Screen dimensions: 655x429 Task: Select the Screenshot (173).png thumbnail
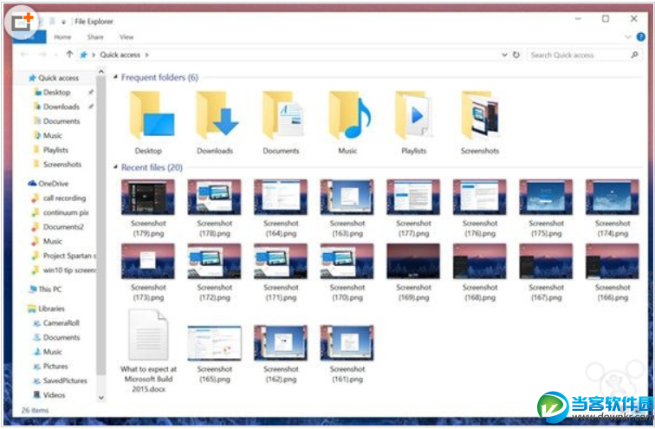[x=148, y=261]
